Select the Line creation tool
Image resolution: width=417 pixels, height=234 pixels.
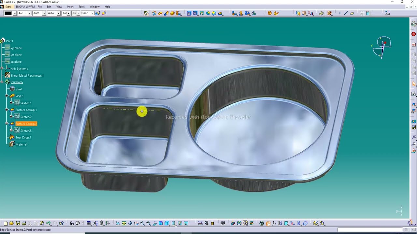[x=346, y=13]
